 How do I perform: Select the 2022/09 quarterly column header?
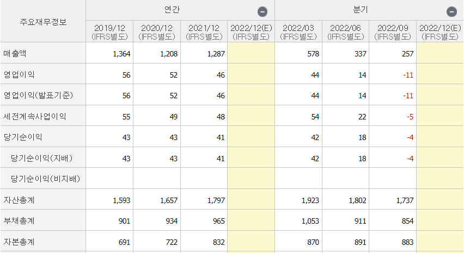(393, 32)
